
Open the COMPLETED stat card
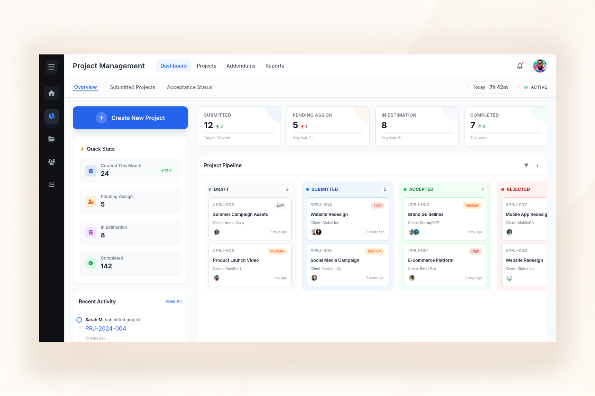506,126
